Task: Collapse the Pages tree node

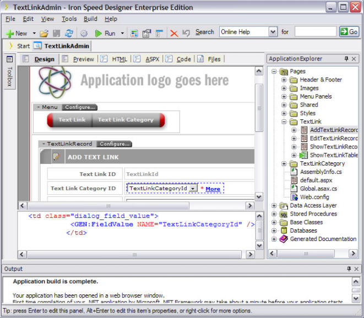Action: (274, 71)
